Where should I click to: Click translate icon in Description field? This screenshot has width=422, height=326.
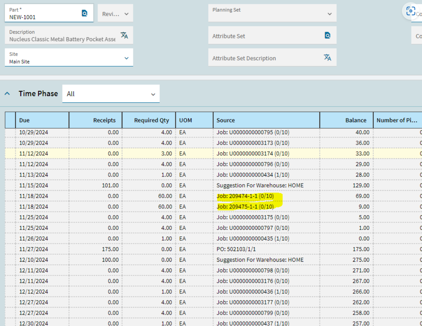point(124,35)
